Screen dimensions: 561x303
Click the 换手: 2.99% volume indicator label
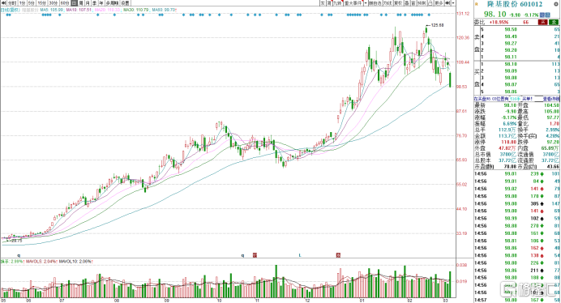[12, 262]
